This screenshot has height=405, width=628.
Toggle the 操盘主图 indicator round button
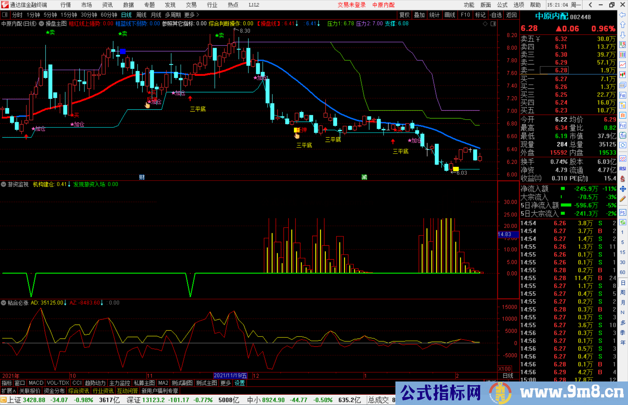(42, 24)
